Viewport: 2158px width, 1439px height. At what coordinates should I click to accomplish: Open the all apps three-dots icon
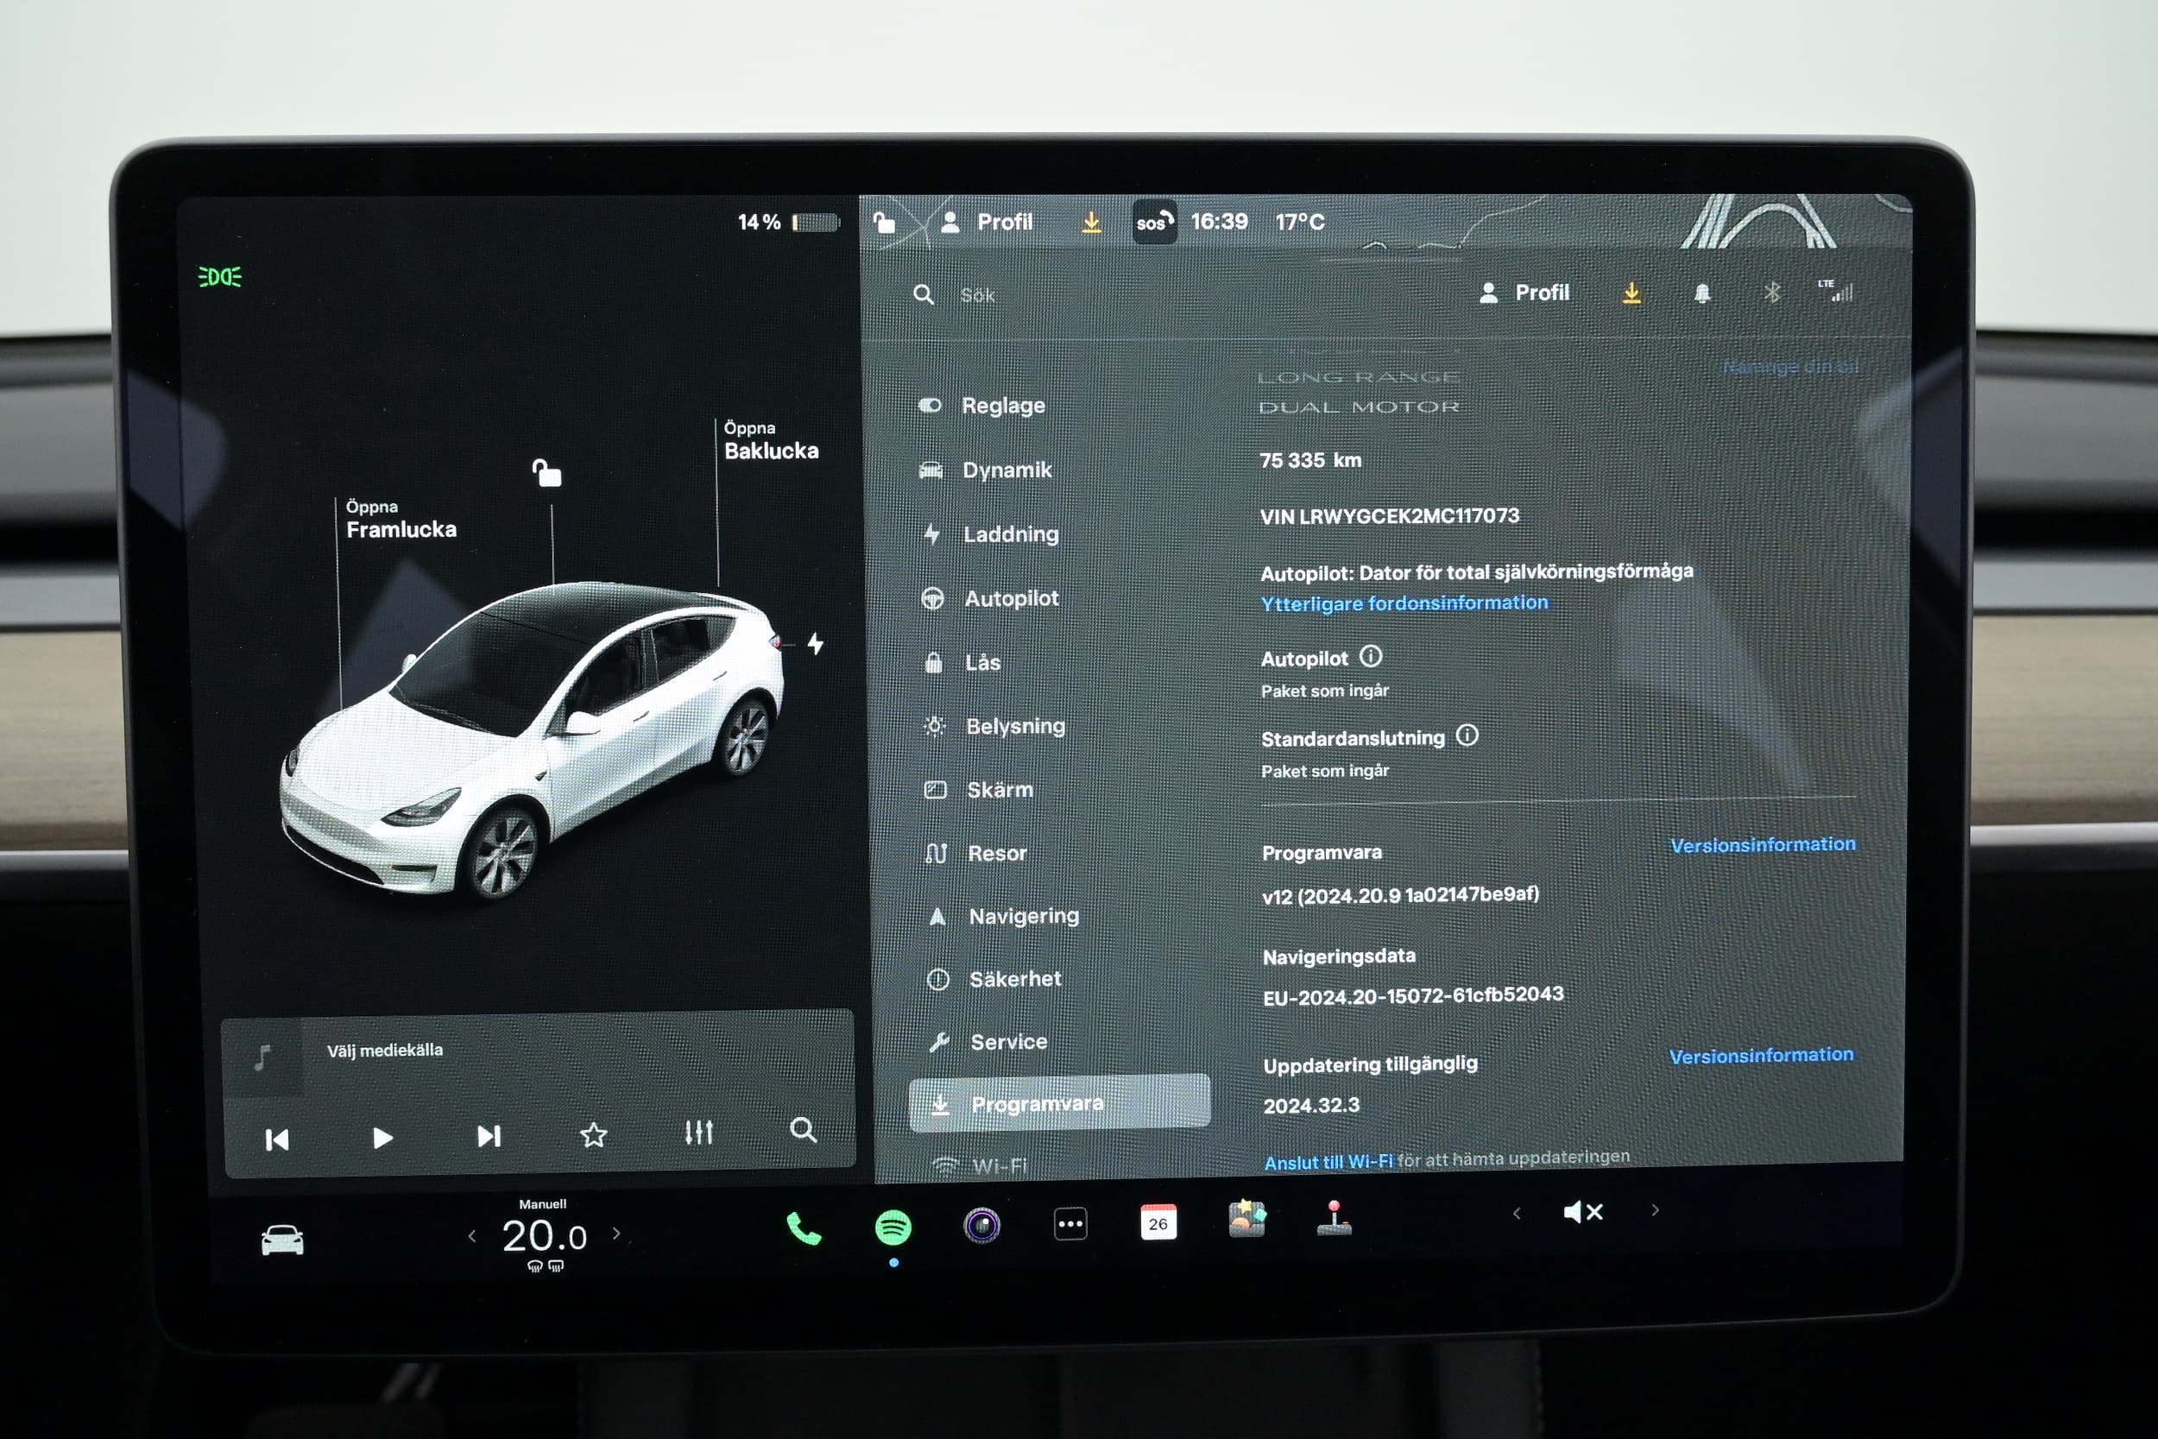point(1070,1224)
